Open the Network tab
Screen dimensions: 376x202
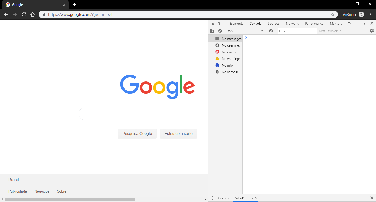[292, 24]
